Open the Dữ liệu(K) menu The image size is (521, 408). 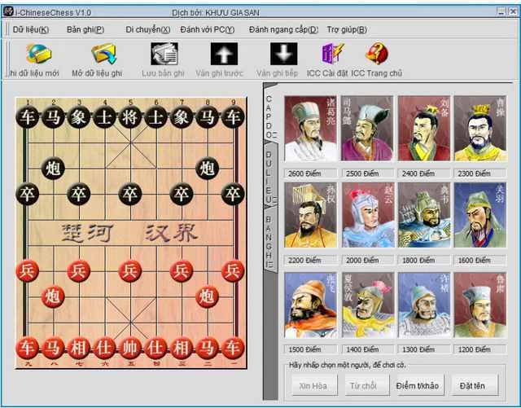[x=31, y=29]
